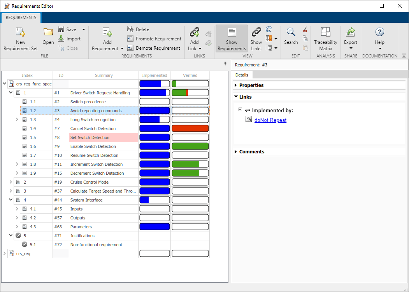Click the red Verified bar for Cancel Switch Detection
This screenshot has height=292, width=409.
190,129
